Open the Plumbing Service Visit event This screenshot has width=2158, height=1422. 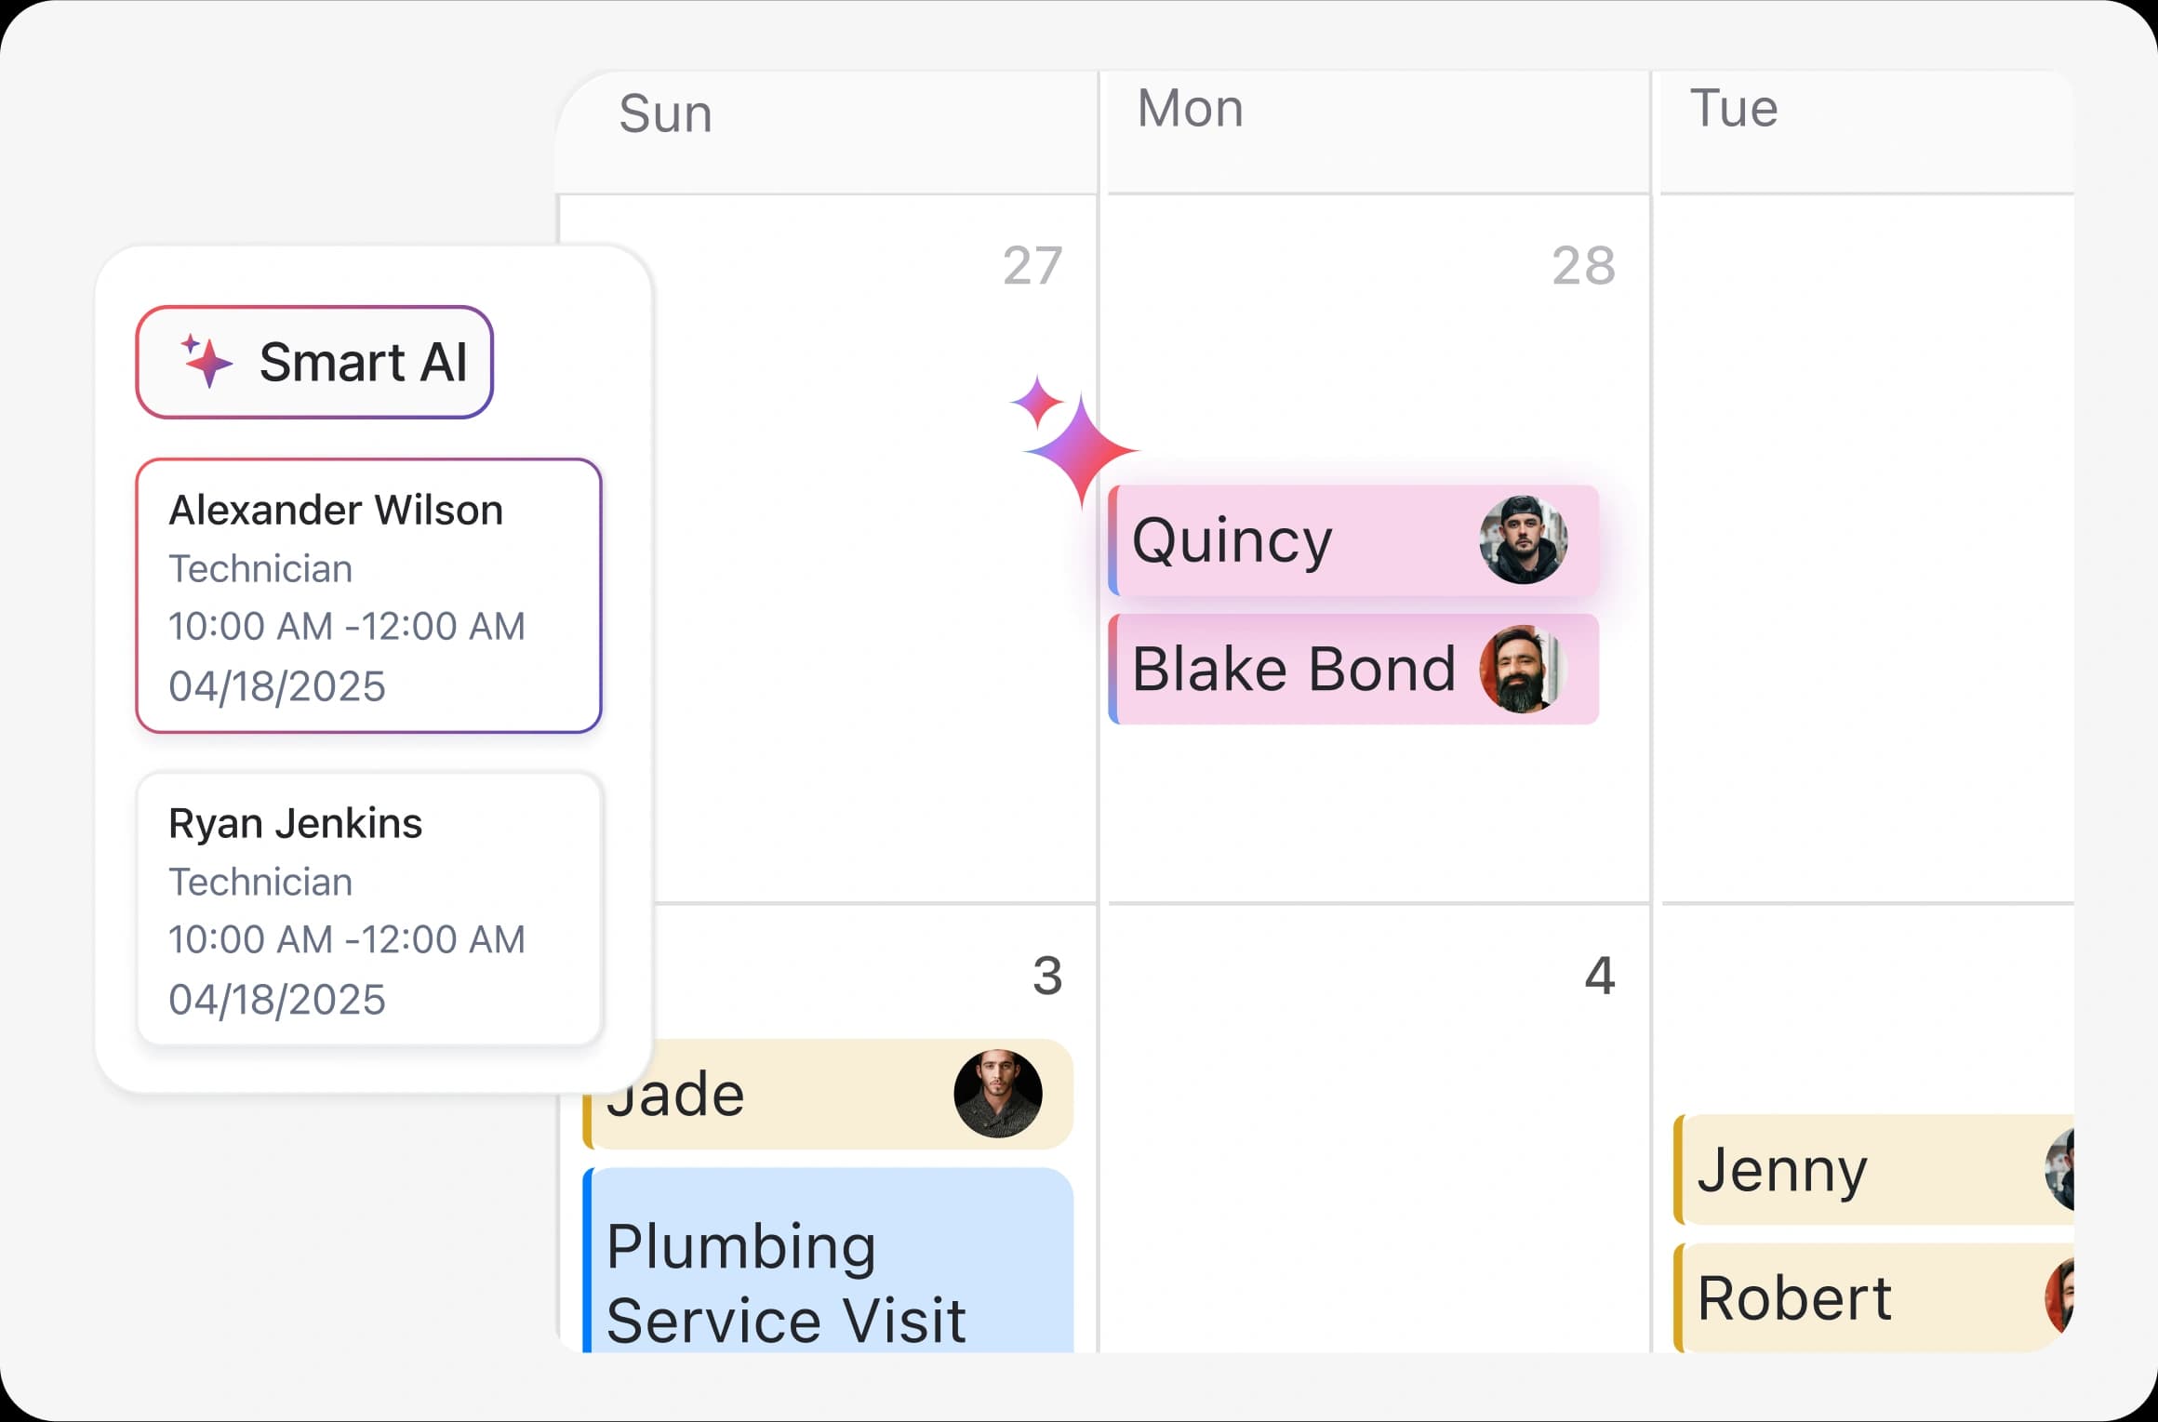pyautogui.click(x=828, y=1274)
